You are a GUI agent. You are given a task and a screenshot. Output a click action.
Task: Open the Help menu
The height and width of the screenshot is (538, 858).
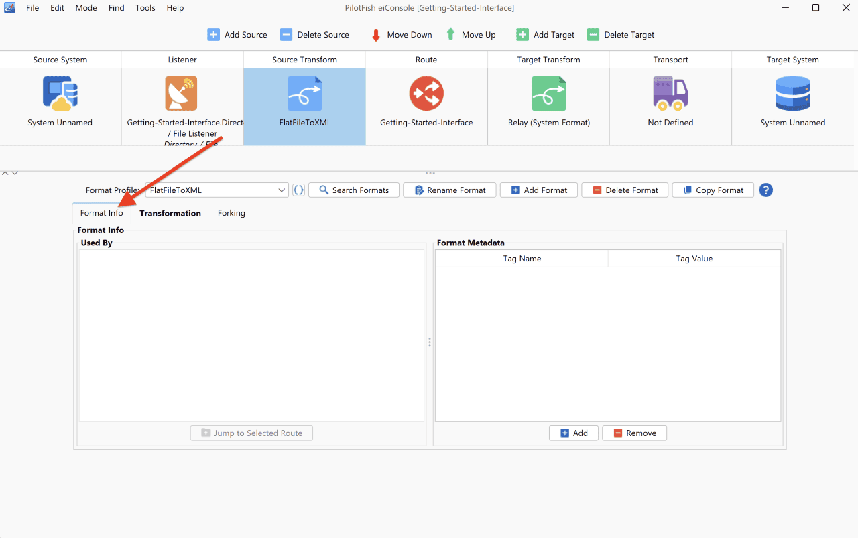(x=175, y=8)
